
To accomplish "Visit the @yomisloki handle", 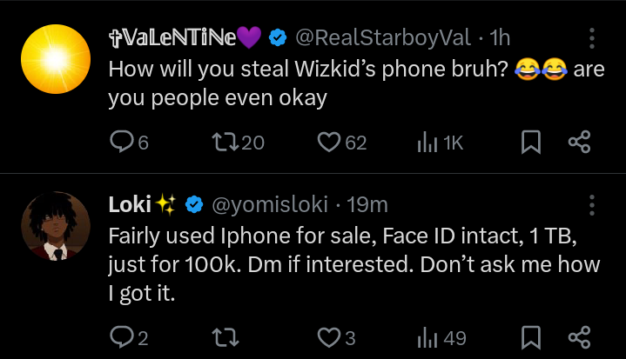I will click(270, 205).
